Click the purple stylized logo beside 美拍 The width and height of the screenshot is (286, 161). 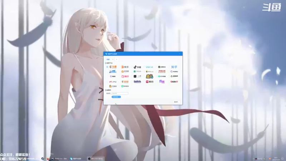point(162,82)
